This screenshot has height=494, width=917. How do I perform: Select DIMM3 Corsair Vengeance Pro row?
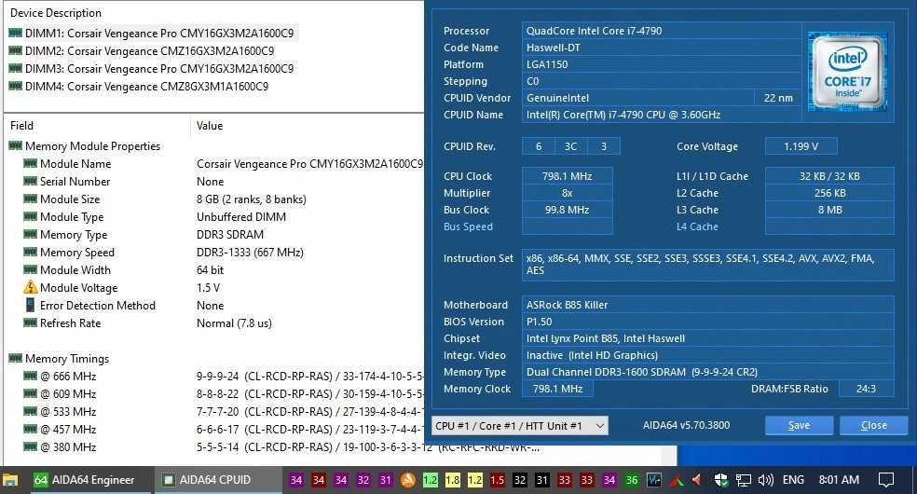152,68
